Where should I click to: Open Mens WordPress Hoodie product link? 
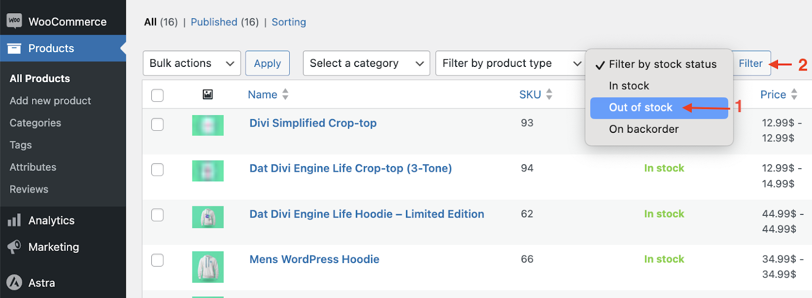click(x=314, y=259)
